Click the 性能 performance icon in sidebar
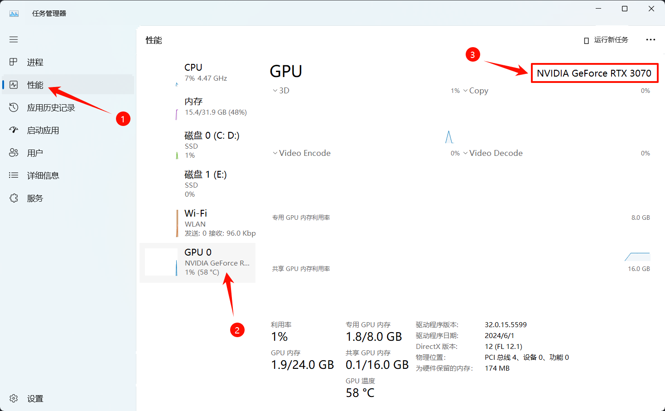The height and width of the screenshot is (411, 665). pos(14,85)
